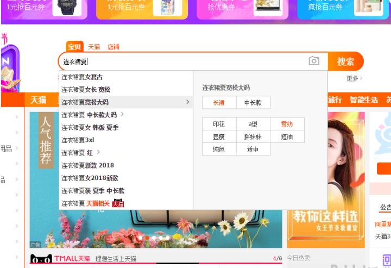Choose the 胖妹妹 filter option
Screen dimensions: 391x268
point(253,137)
